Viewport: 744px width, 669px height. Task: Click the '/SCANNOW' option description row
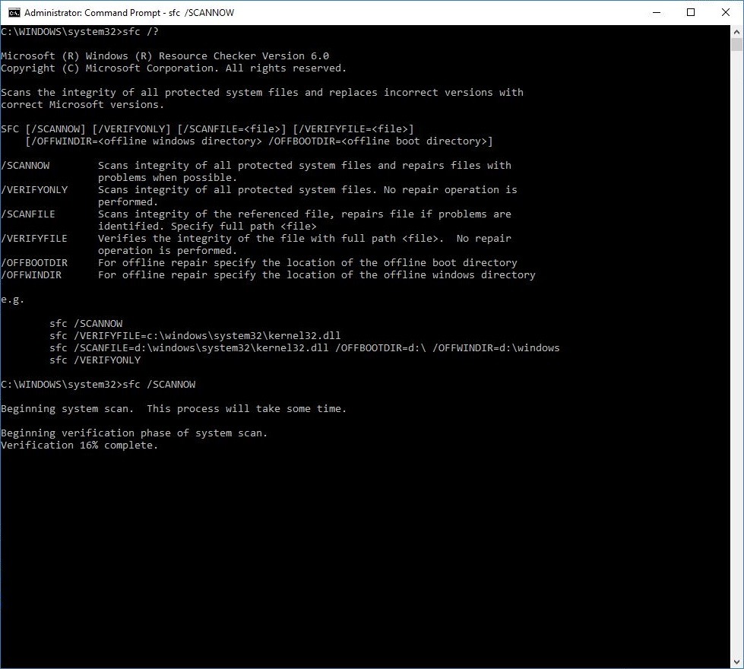click(256, 171)
